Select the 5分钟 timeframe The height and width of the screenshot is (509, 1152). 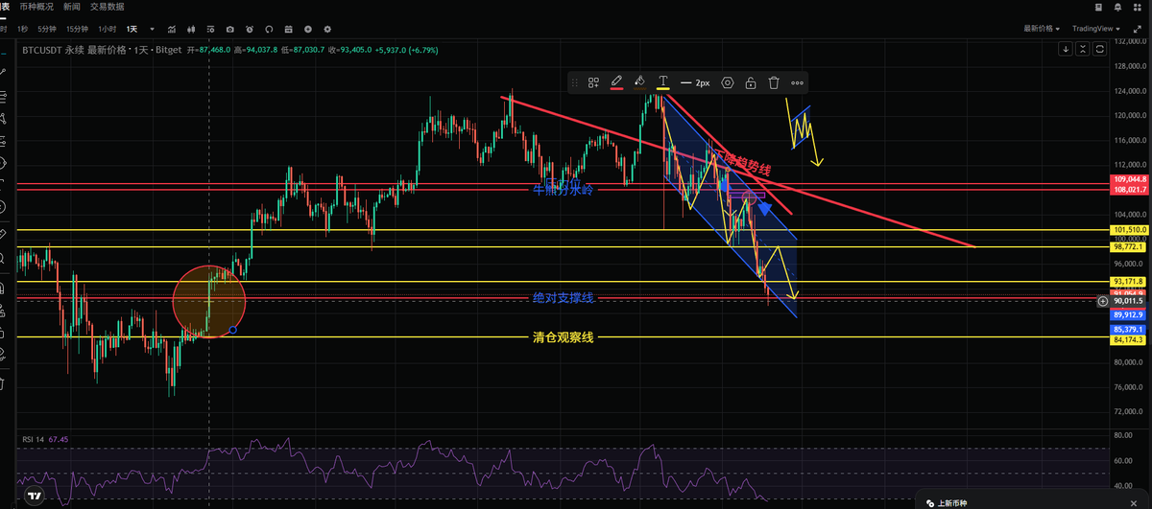(47, 30)
